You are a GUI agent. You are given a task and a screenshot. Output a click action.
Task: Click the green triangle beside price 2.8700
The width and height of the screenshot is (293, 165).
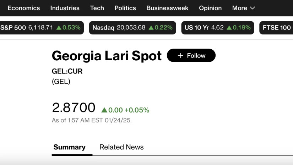click(x=104, y=110)
